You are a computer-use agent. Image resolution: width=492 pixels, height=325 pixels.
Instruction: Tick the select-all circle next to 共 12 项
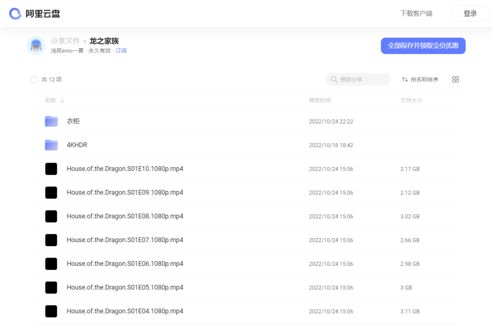(35, 80)
